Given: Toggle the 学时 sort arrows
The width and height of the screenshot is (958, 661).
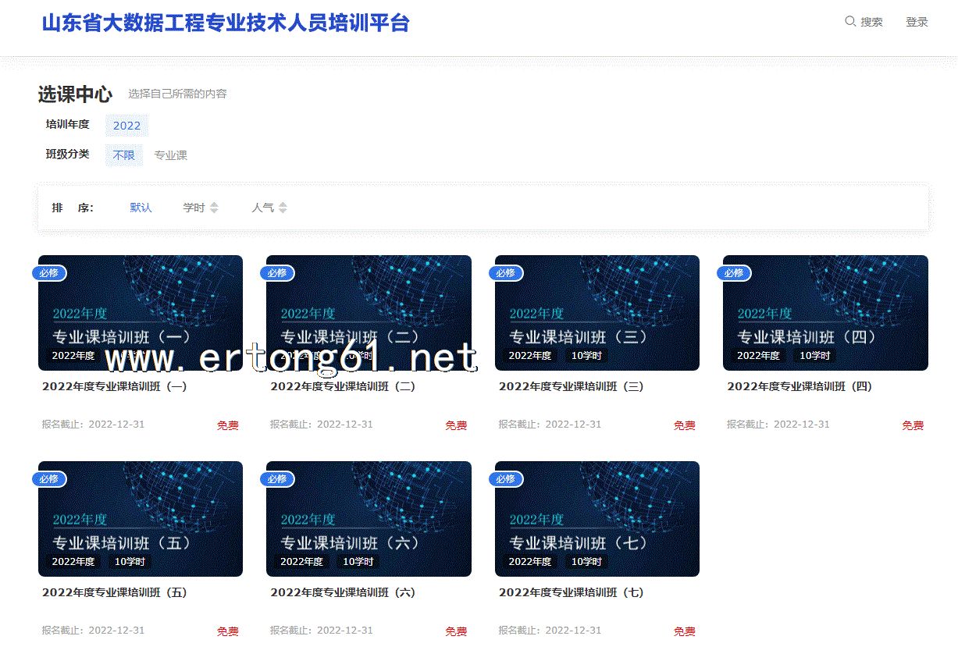Looking at the screenshot, I should 214,208.
